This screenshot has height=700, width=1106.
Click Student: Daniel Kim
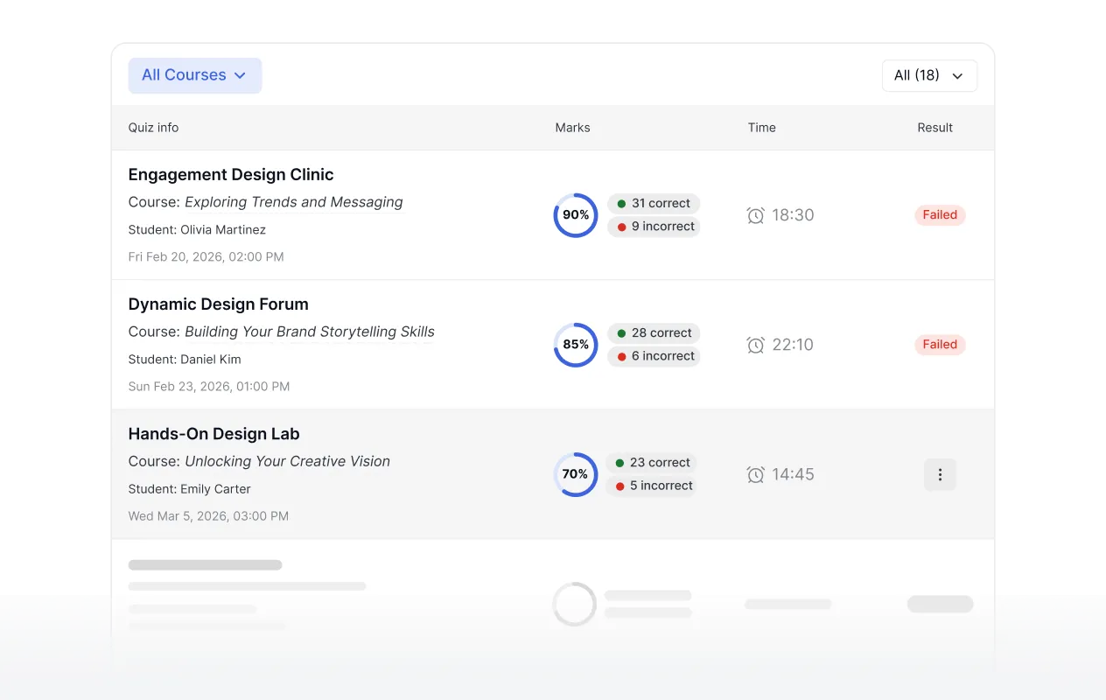point(185,360)
